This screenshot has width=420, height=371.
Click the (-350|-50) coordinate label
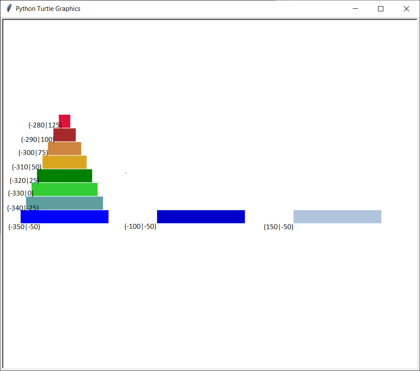tap(24, 227)
